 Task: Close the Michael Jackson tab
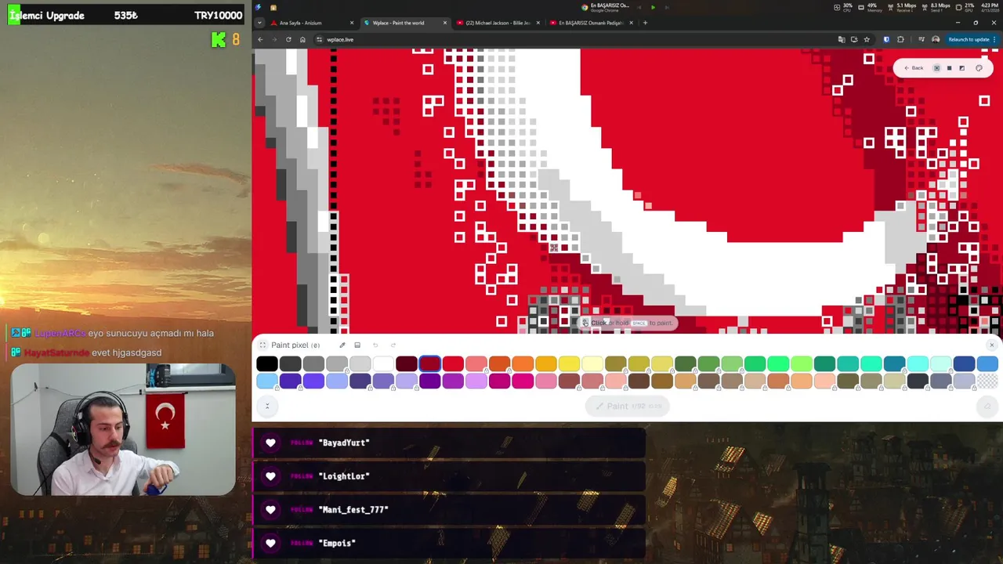(x=538, y=23)
